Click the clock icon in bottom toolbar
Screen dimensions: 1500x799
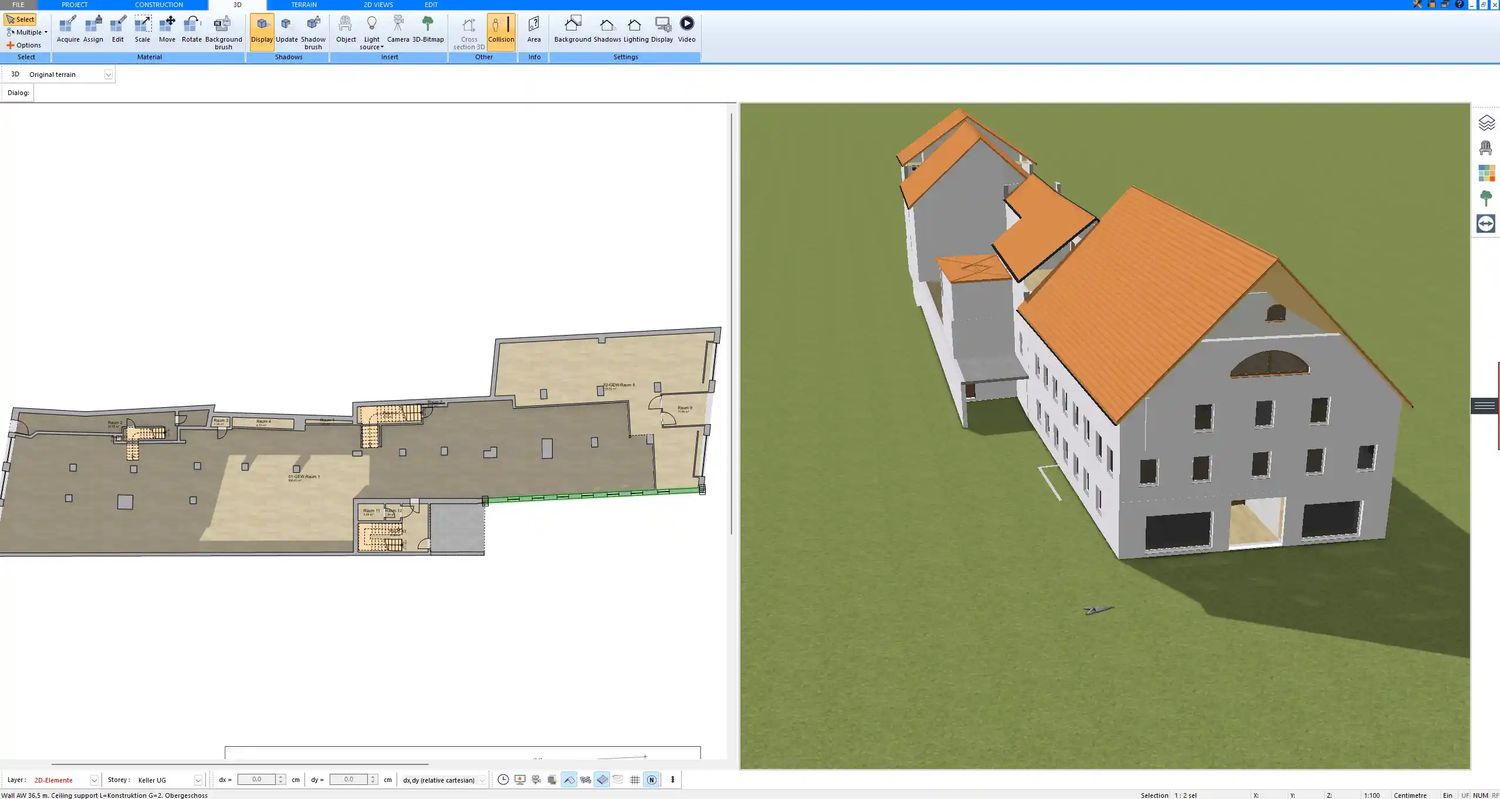click(x=503, y=780)
